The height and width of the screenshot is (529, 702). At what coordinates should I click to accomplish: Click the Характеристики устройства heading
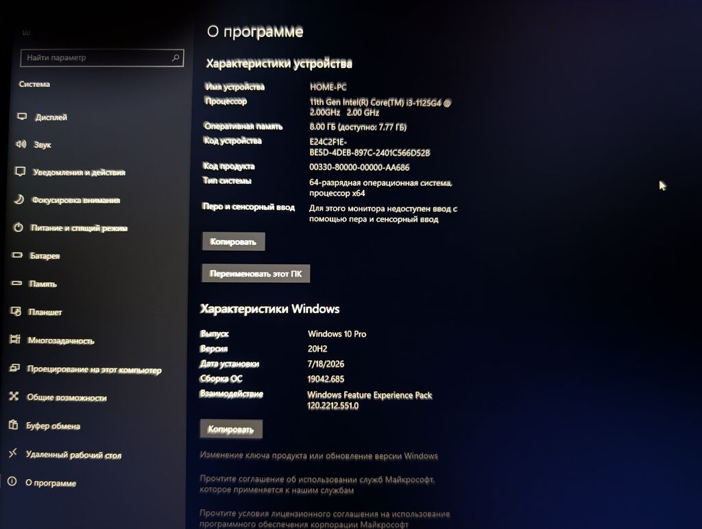coord(279,64)
